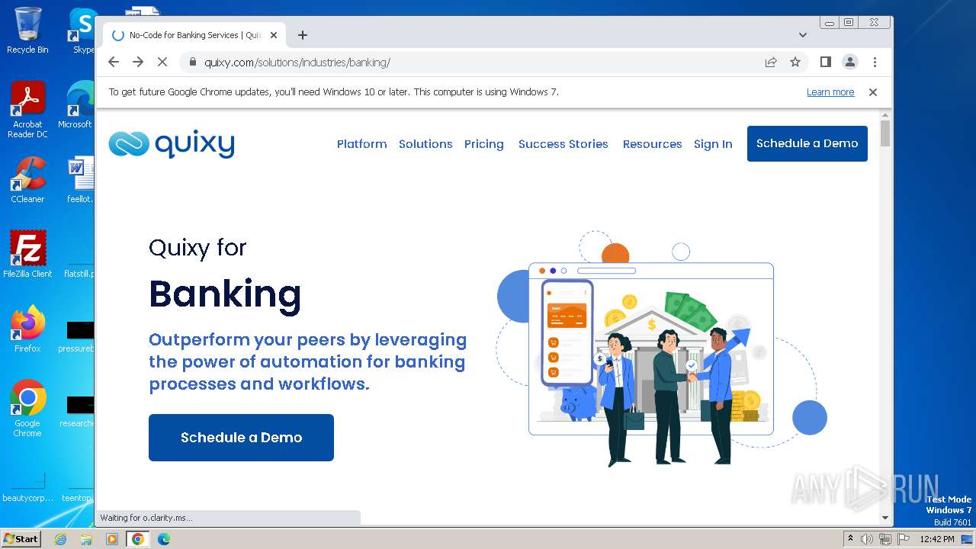Screen dimensions: 976x549
Task: Open the Learn more link
Action: point(830,91)
